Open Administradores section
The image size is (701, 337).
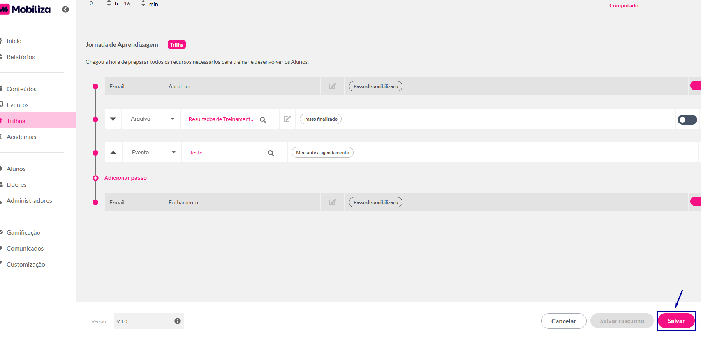(x=29, y=200)
